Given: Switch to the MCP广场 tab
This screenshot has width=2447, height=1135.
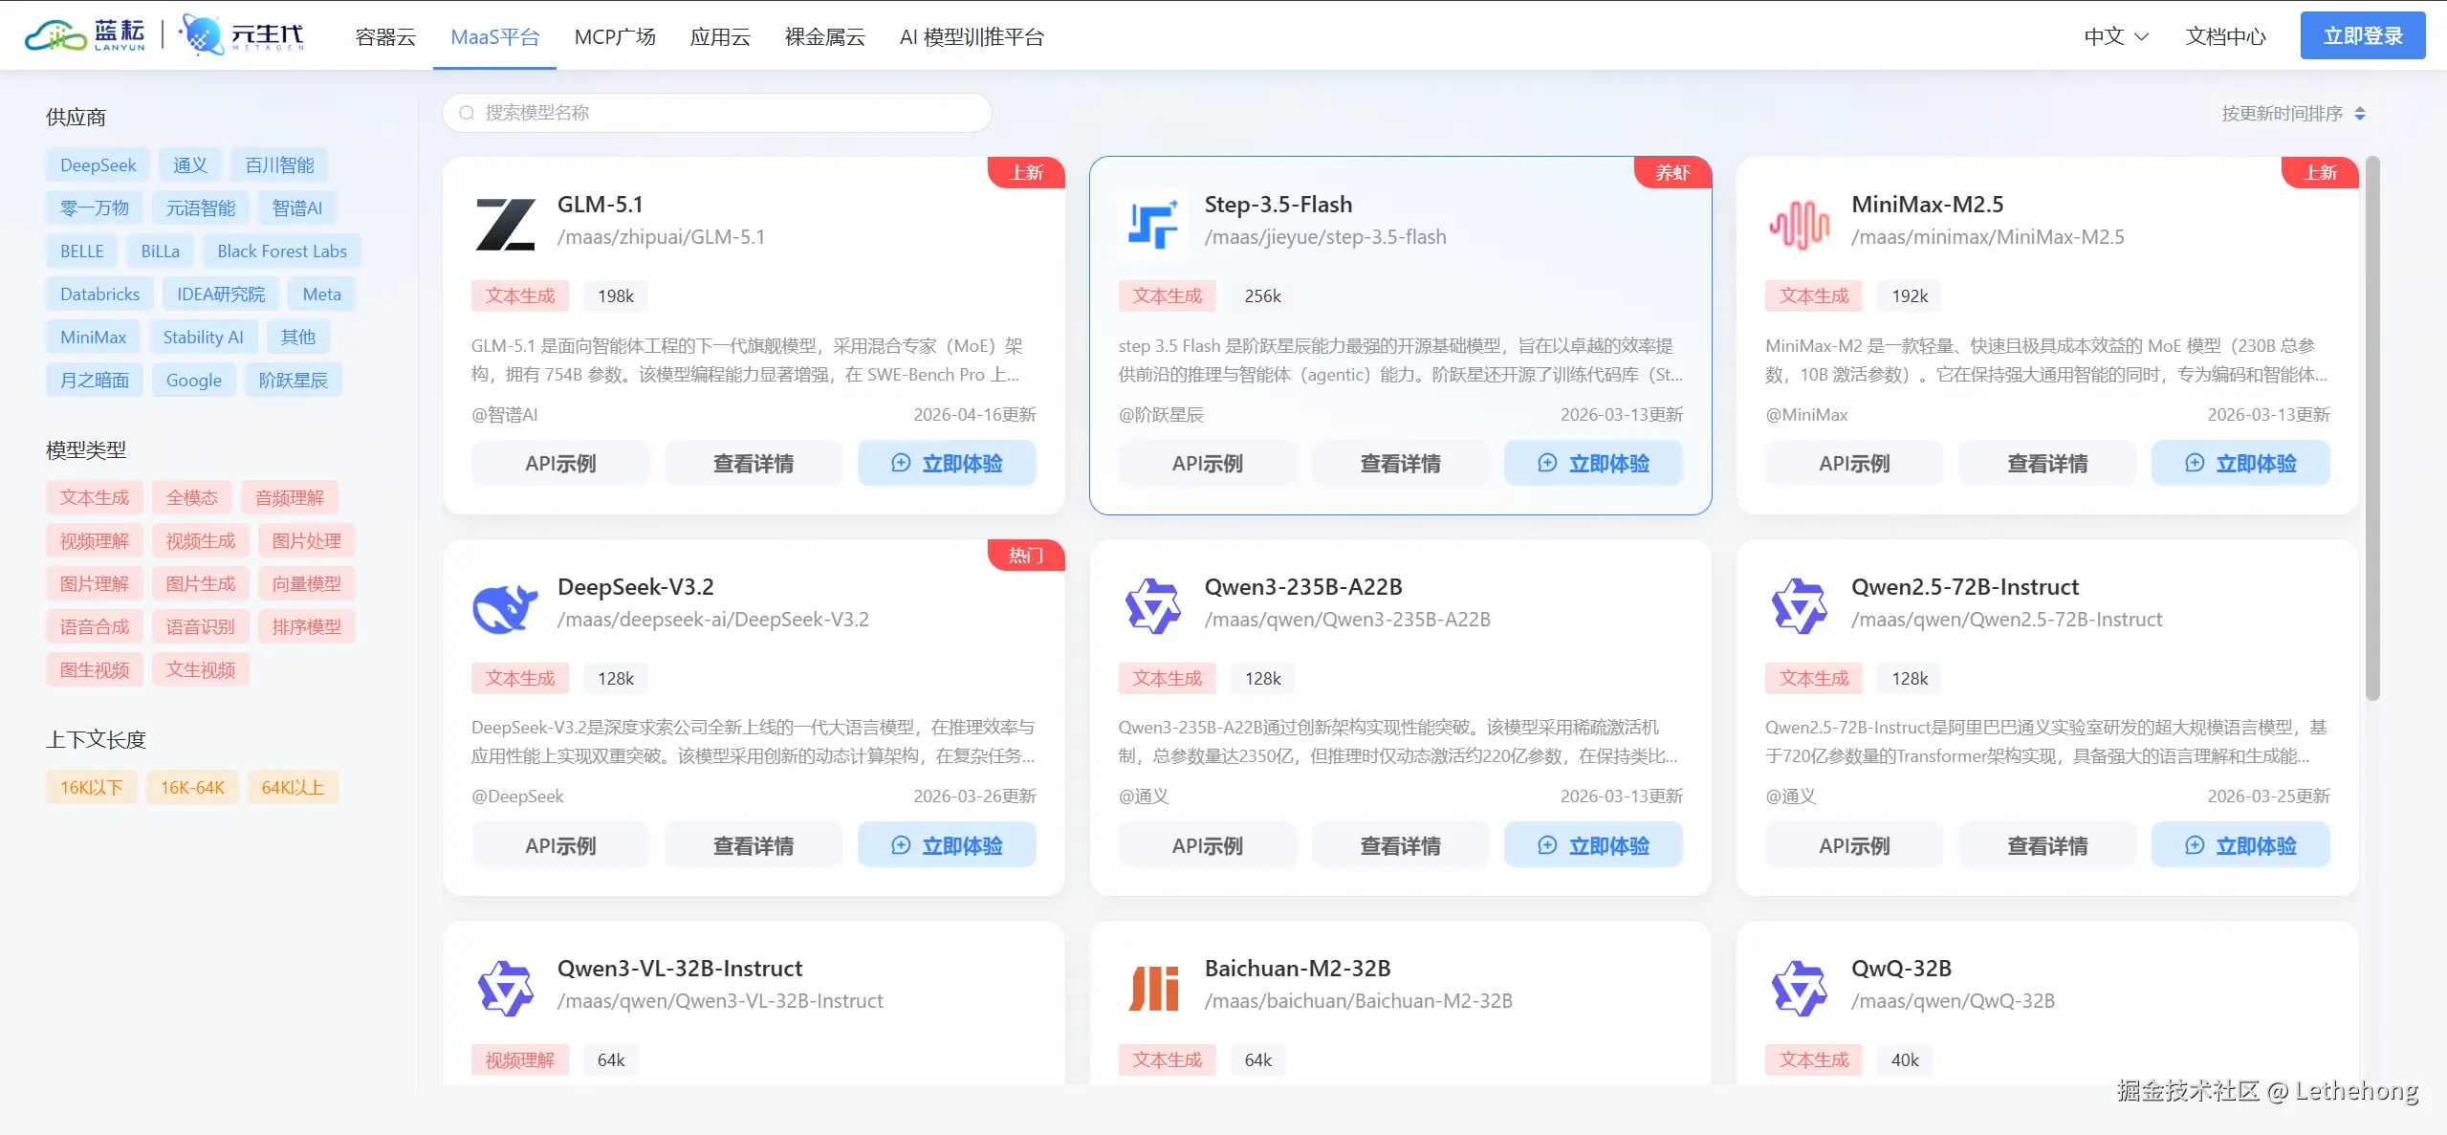Looking at the screenshot, I should click(614, 36).
